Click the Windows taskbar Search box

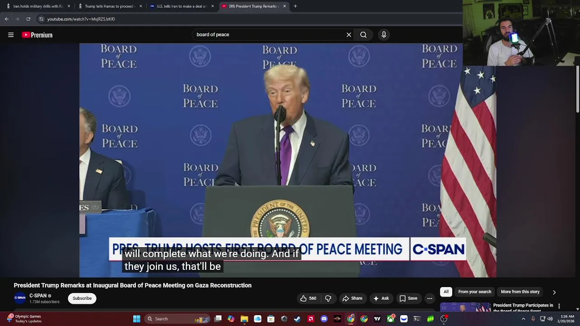pos(177,319)
